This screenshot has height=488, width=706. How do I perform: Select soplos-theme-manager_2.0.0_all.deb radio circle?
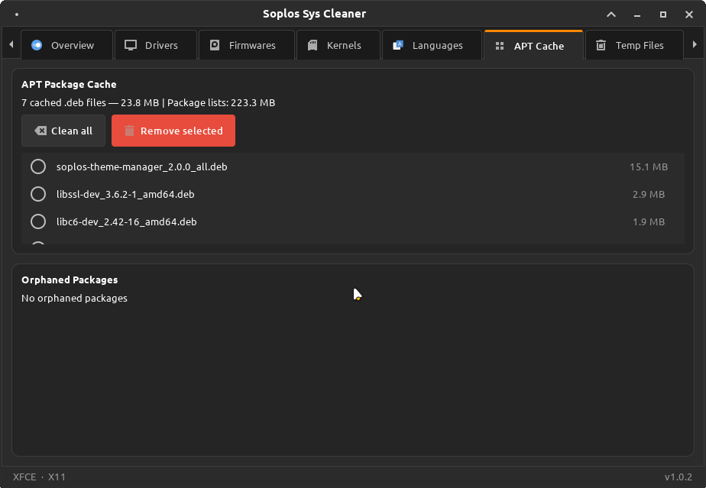[x=38, y=166]
